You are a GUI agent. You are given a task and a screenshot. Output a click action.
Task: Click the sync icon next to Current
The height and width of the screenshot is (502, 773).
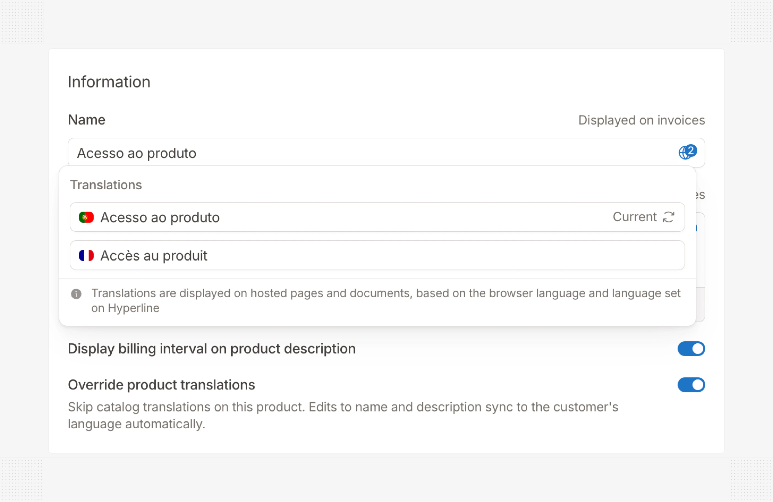click(x=668, y=217)
